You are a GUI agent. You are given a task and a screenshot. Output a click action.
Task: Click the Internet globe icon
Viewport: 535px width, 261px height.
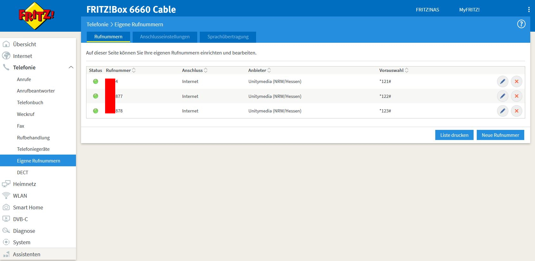pos(6,56)
